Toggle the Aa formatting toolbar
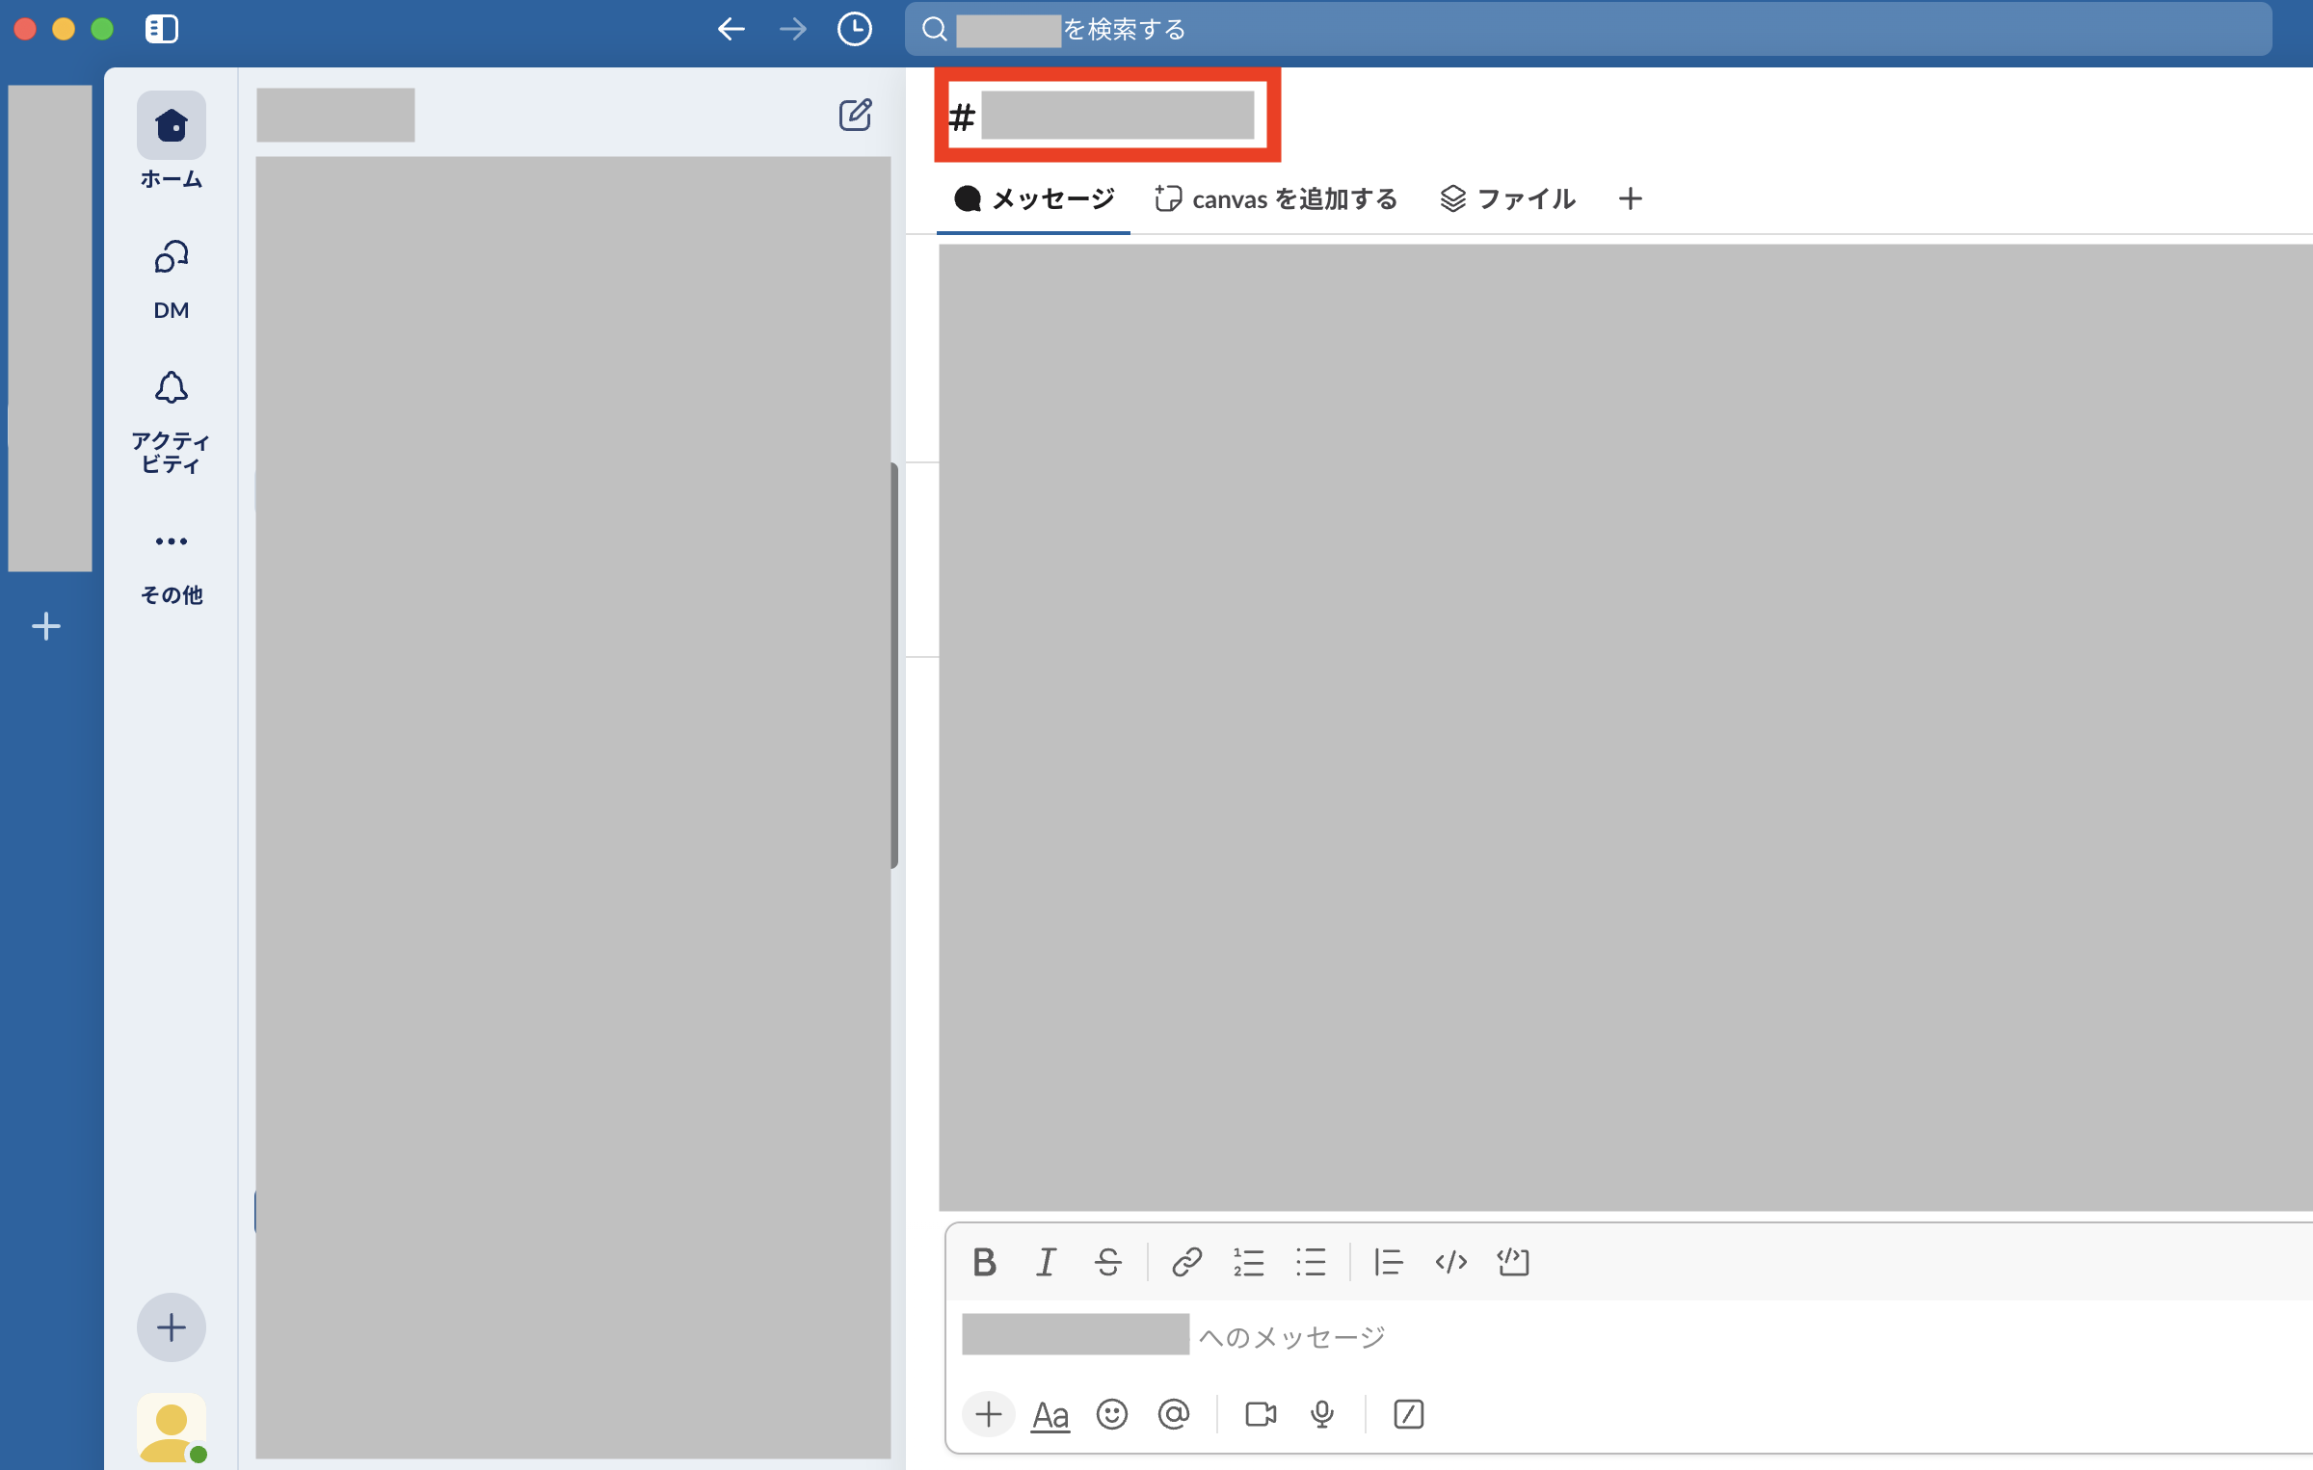 (x=1050, y=1415)
